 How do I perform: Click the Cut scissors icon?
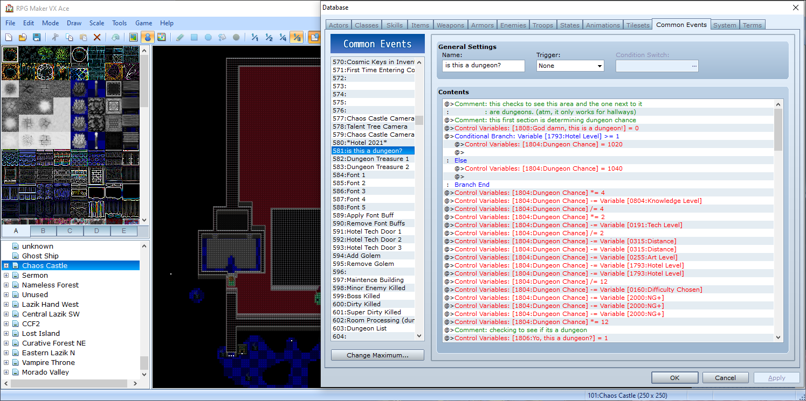pos(55,37)
